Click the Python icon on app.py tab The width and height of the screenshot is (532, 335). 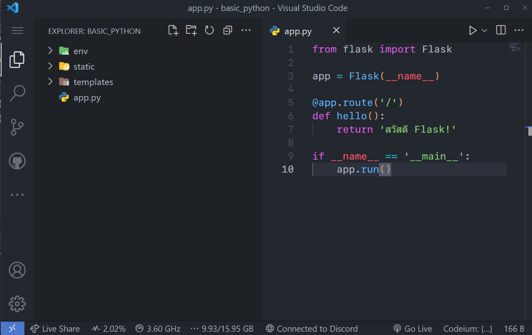[x=275, y=31]
